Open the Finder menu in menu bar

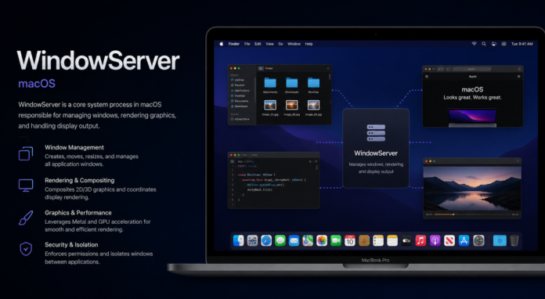tap(234, 44)
